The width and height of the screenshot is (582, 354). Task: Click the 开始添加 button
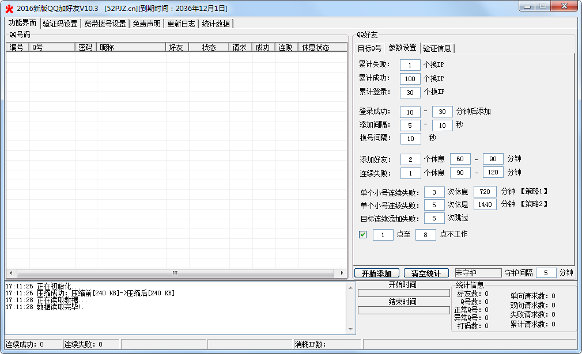click(376, 273)
